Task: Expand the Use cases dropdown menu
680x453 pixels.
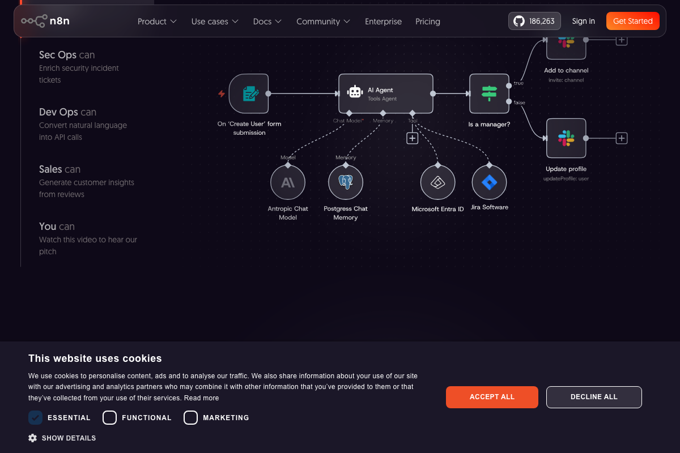Action: pos(215,22)
